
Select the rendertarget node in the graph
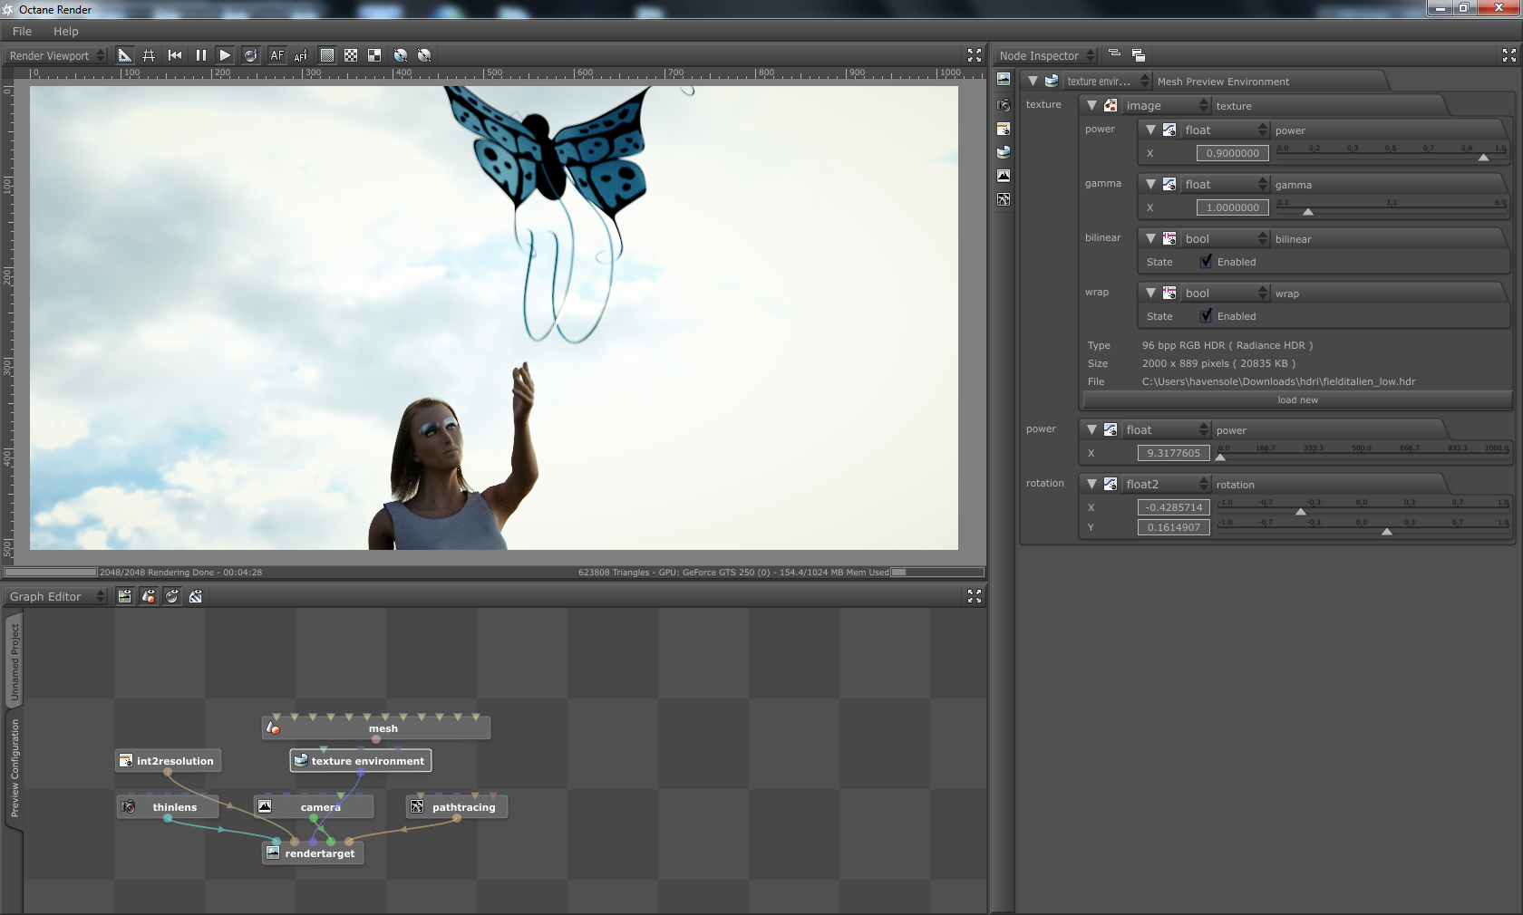pyautogui.click(x=313, y=853)
